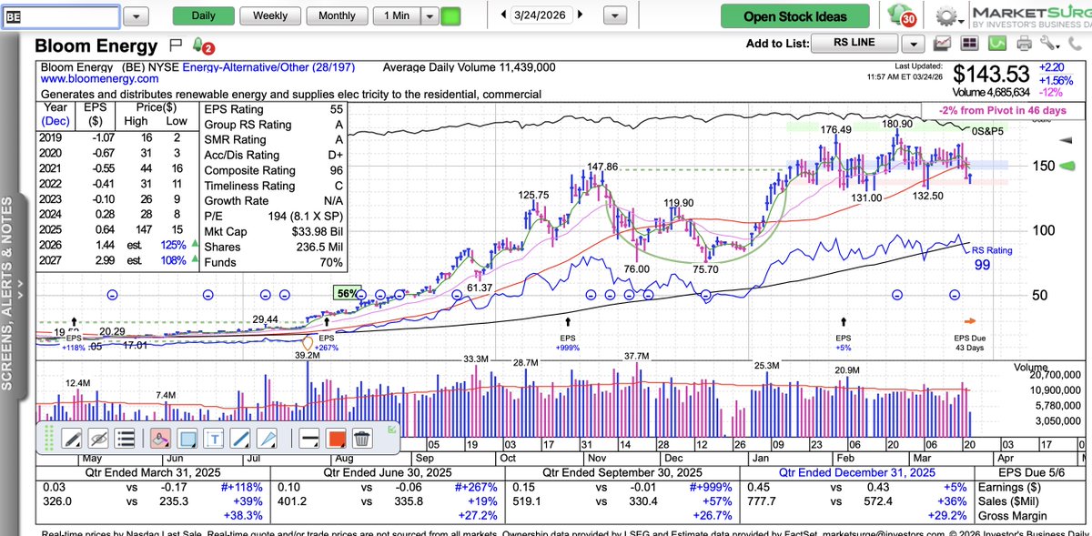Select the arrow pointer annotation tool
The height and width of the screenshot is (536, 1092).
[x=268, y=438]
